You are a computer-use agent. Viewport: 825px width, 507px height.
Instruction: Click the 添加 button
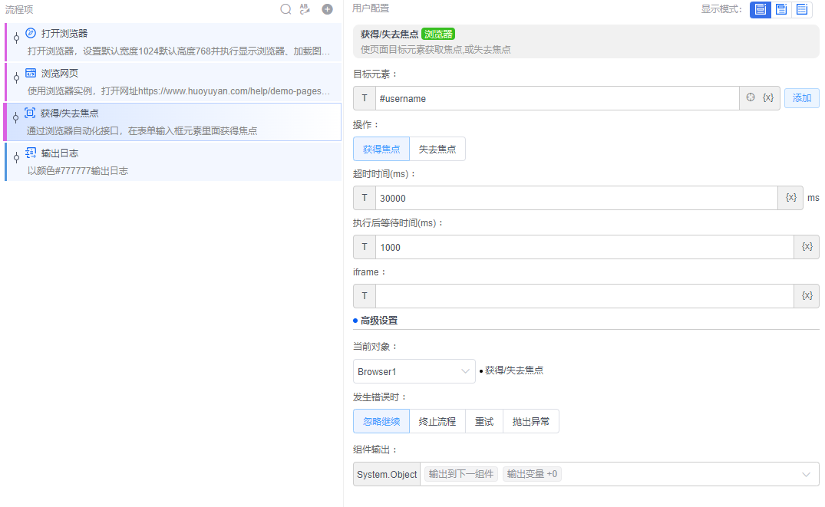(801, 97)
